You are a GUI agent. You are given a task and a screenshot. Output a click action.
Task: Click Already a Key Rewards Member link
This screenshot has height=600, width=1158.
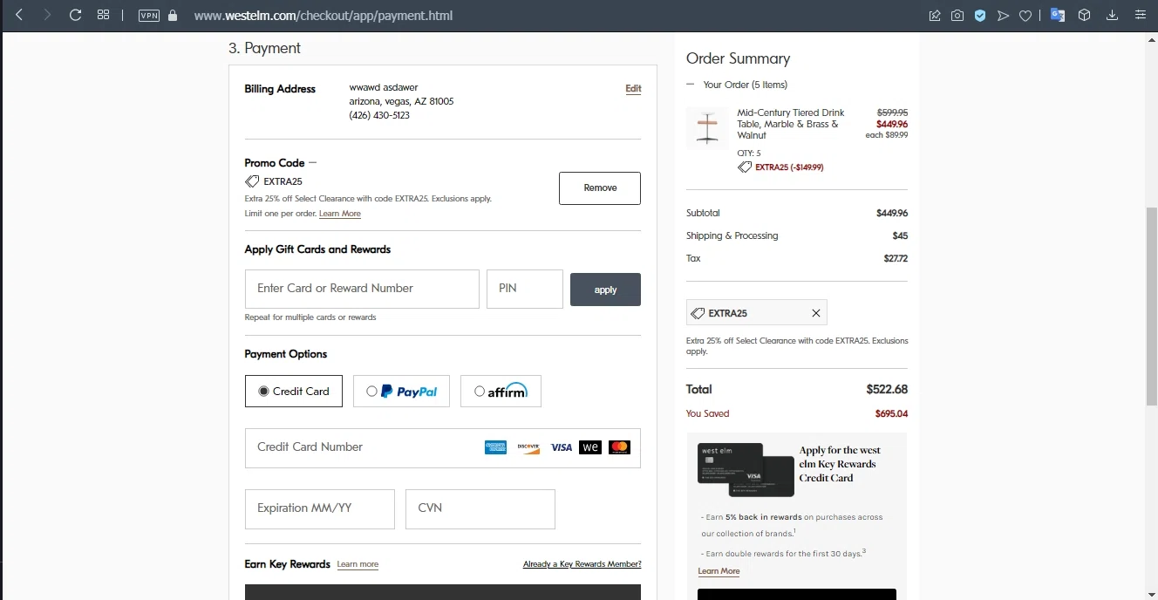pyautogui.click(x=582, y=564)
